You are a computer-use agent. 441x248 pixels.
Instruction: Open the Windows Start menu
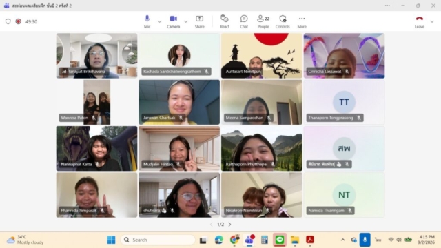[111, 240]
